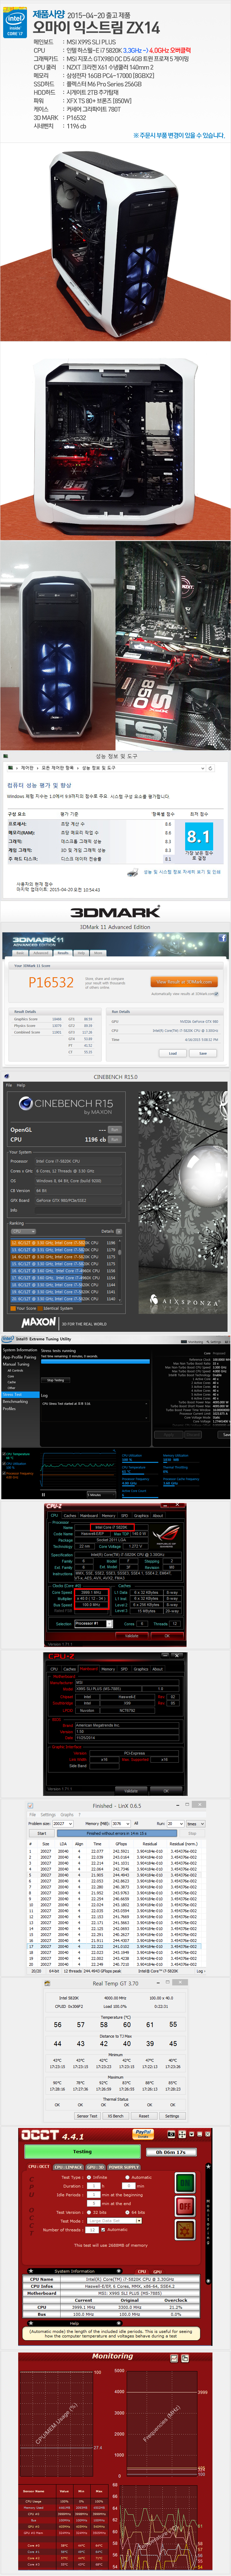
Task: Toggle the Your Score legend checkbox
Action: (13, 1308)
